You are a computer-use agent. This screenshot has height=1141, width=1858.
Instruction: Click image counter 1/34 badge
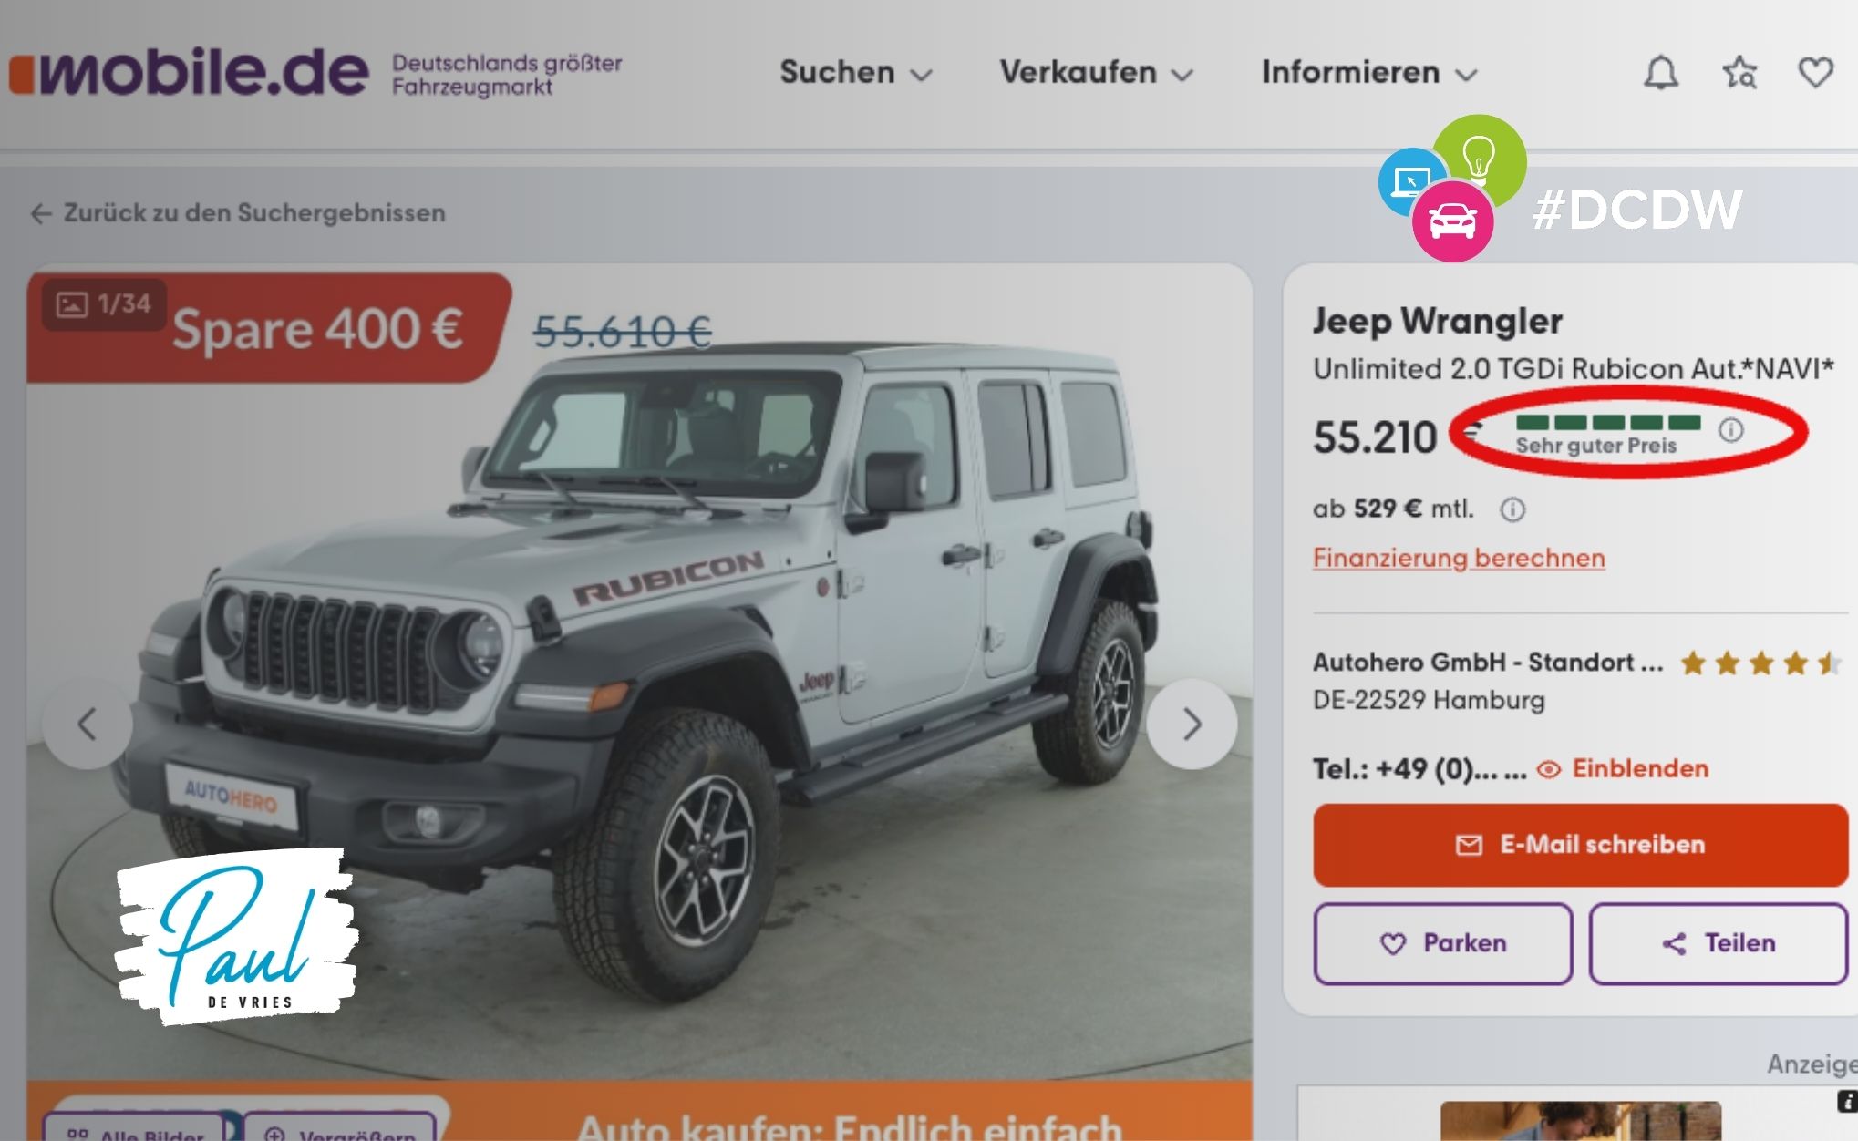pos(104,304)
